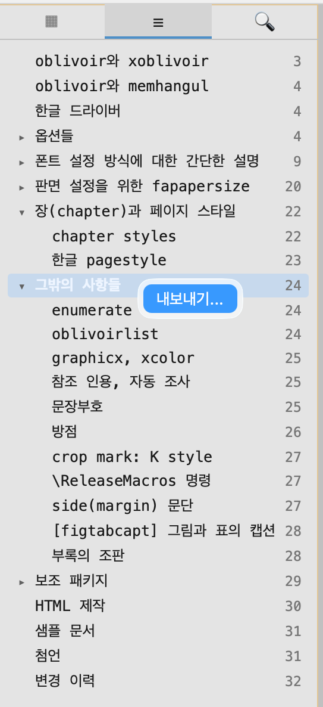
Task: Expand the 폰트 설정 방식에 대한 간단한 설명 entry
Action: 21,162
